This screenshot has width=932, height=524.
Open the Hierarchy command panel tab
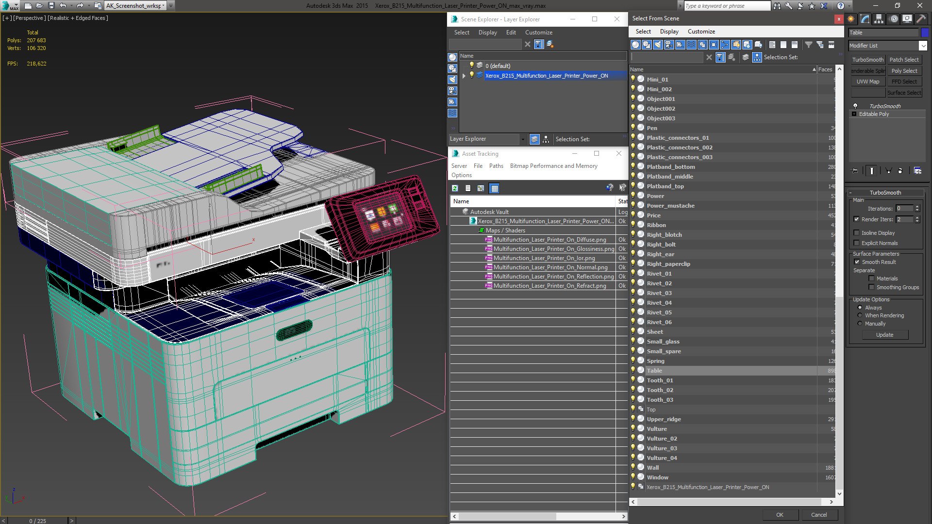[x=879, y=19]
